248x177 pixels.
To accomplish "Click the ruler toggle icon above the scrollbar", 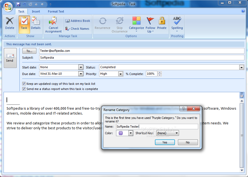I will (x=241, y=95).
